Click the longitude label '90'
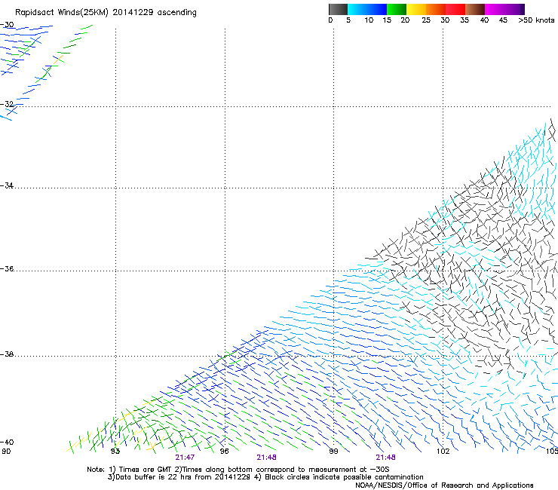Image resolution: width=558 pixels, height=490 pixels. coord(6,452)
